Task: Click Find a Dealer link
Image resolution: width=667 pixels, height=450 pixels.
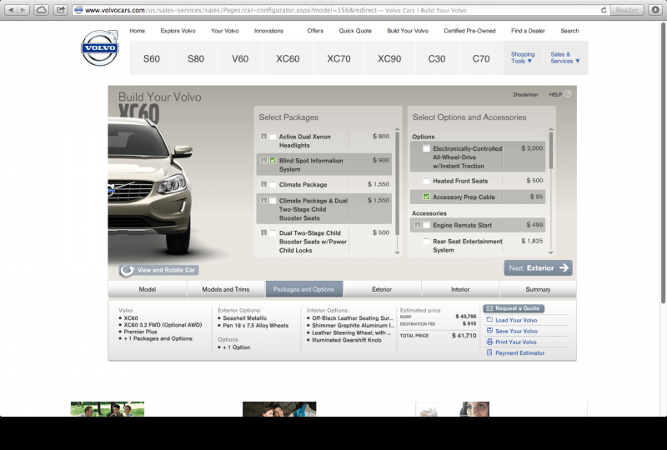Action: 528,31
